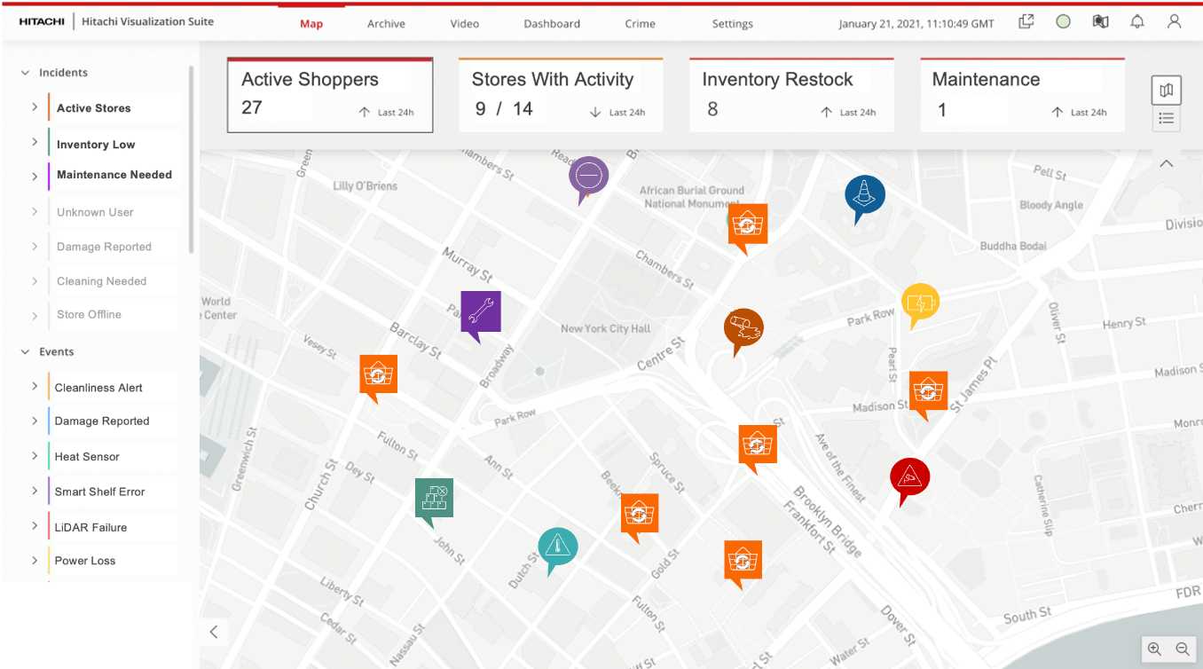Switch to the list view toggle

click(1166, 118)
